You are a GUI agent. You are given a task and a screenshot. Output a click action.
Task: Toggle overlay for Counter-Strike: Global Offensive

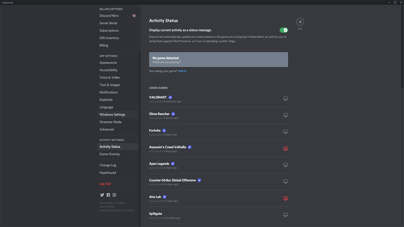pyautogui.click(x=285, y=182)
